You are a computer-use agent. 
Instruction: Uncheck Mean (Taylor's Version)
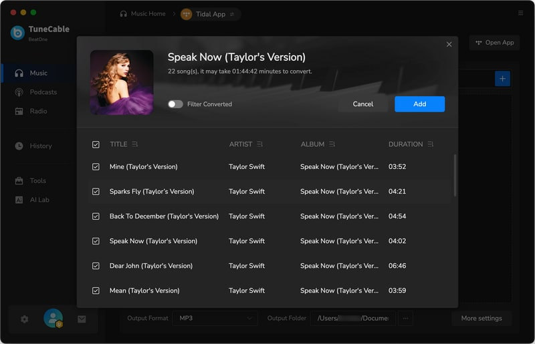pos(96,291)
